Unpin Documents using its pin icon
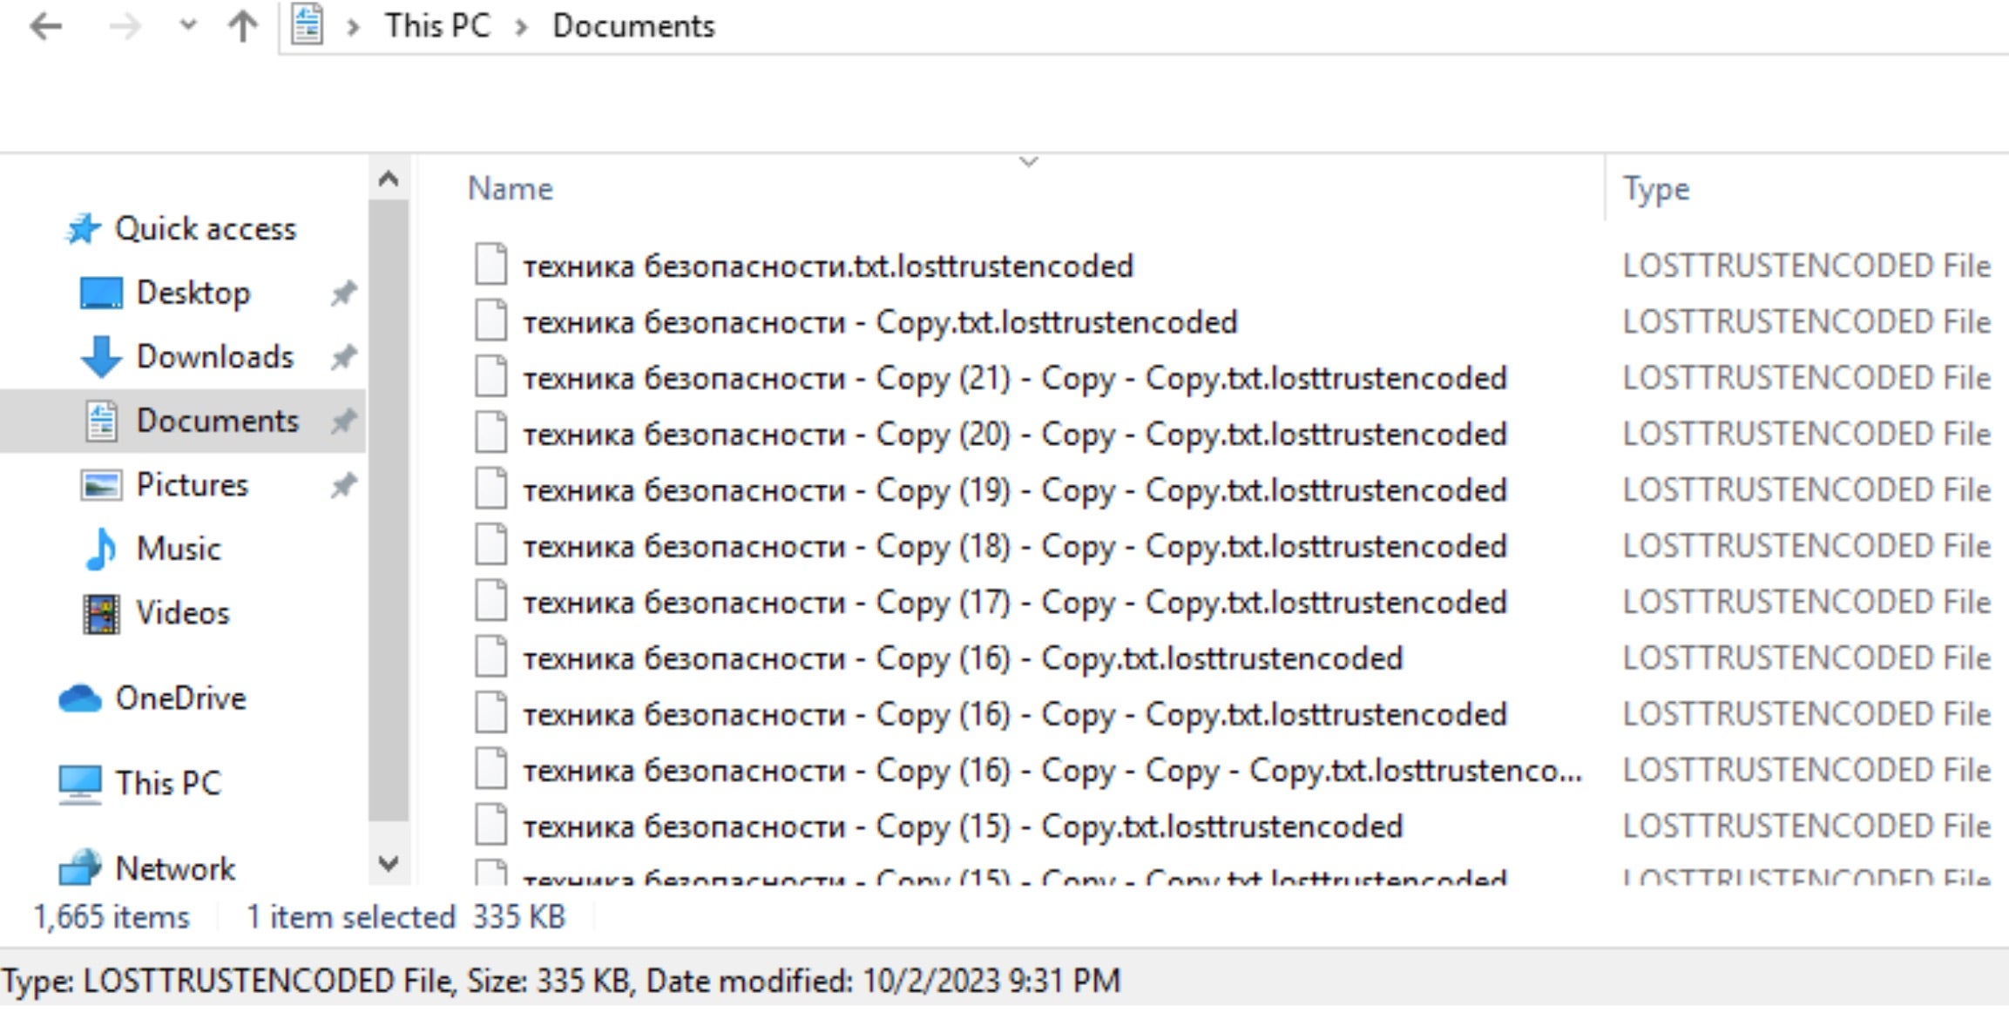Image resolution: width=2009 pixels, height=1012 pixels. (x=344, y=422)
